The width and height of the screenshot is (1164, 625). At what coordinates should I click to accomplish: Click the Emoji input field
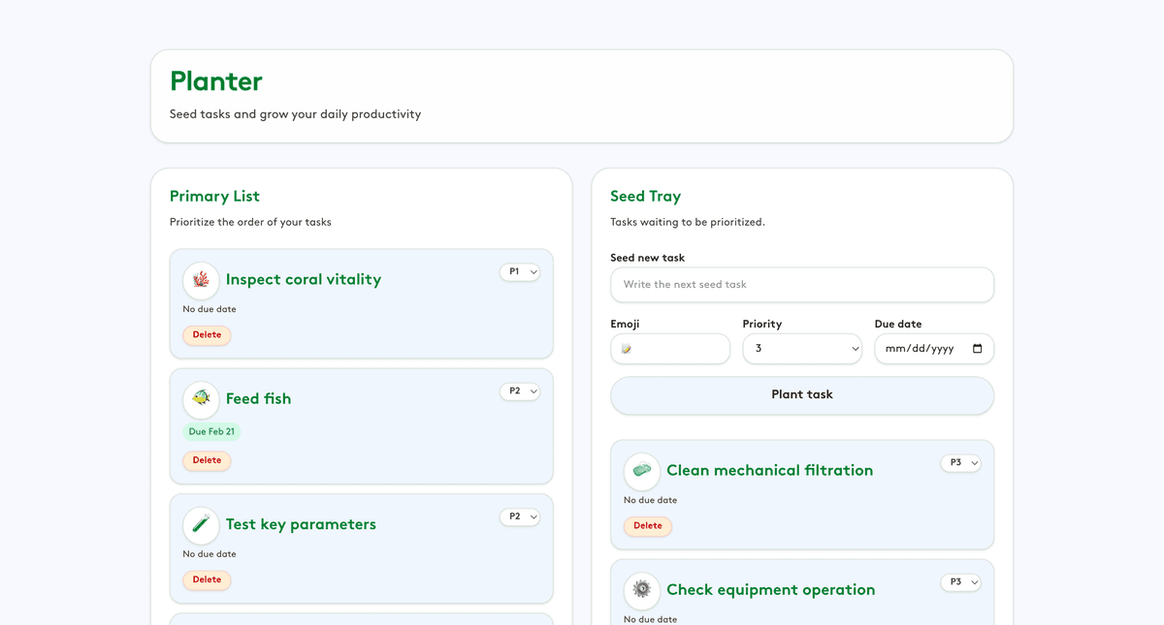(670, 349)
